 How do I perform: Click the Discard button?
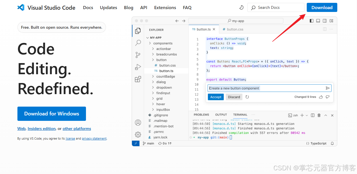click(234, 97)
